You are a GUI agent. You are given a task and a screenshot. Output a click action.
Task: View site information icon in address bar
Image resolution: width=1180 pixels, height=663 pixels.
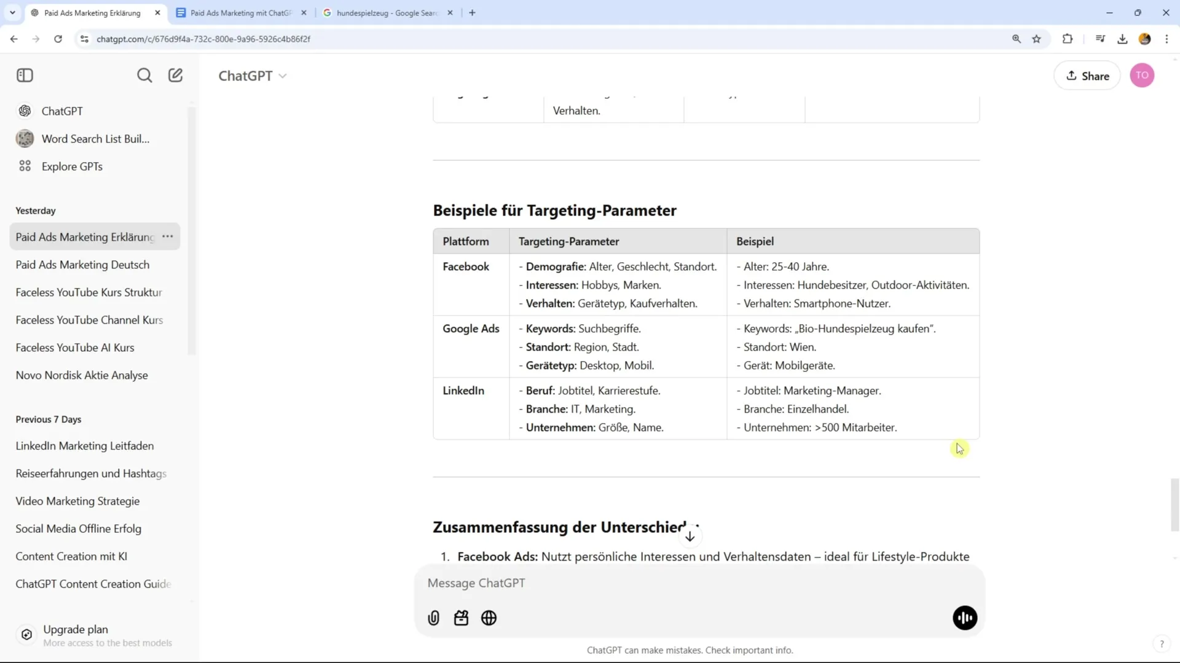point(84,39)
